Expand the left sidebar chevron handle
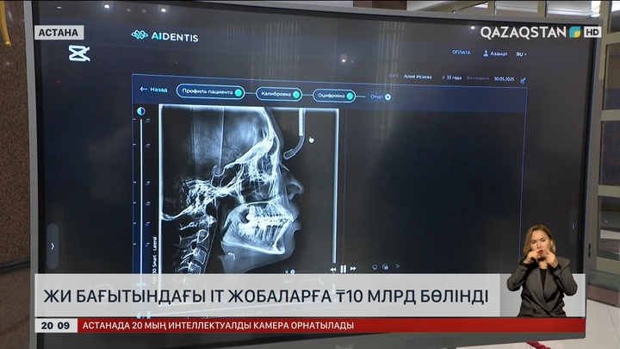This screenshot has width=620, height=349. pyautogui.click(x=53, y=244)
